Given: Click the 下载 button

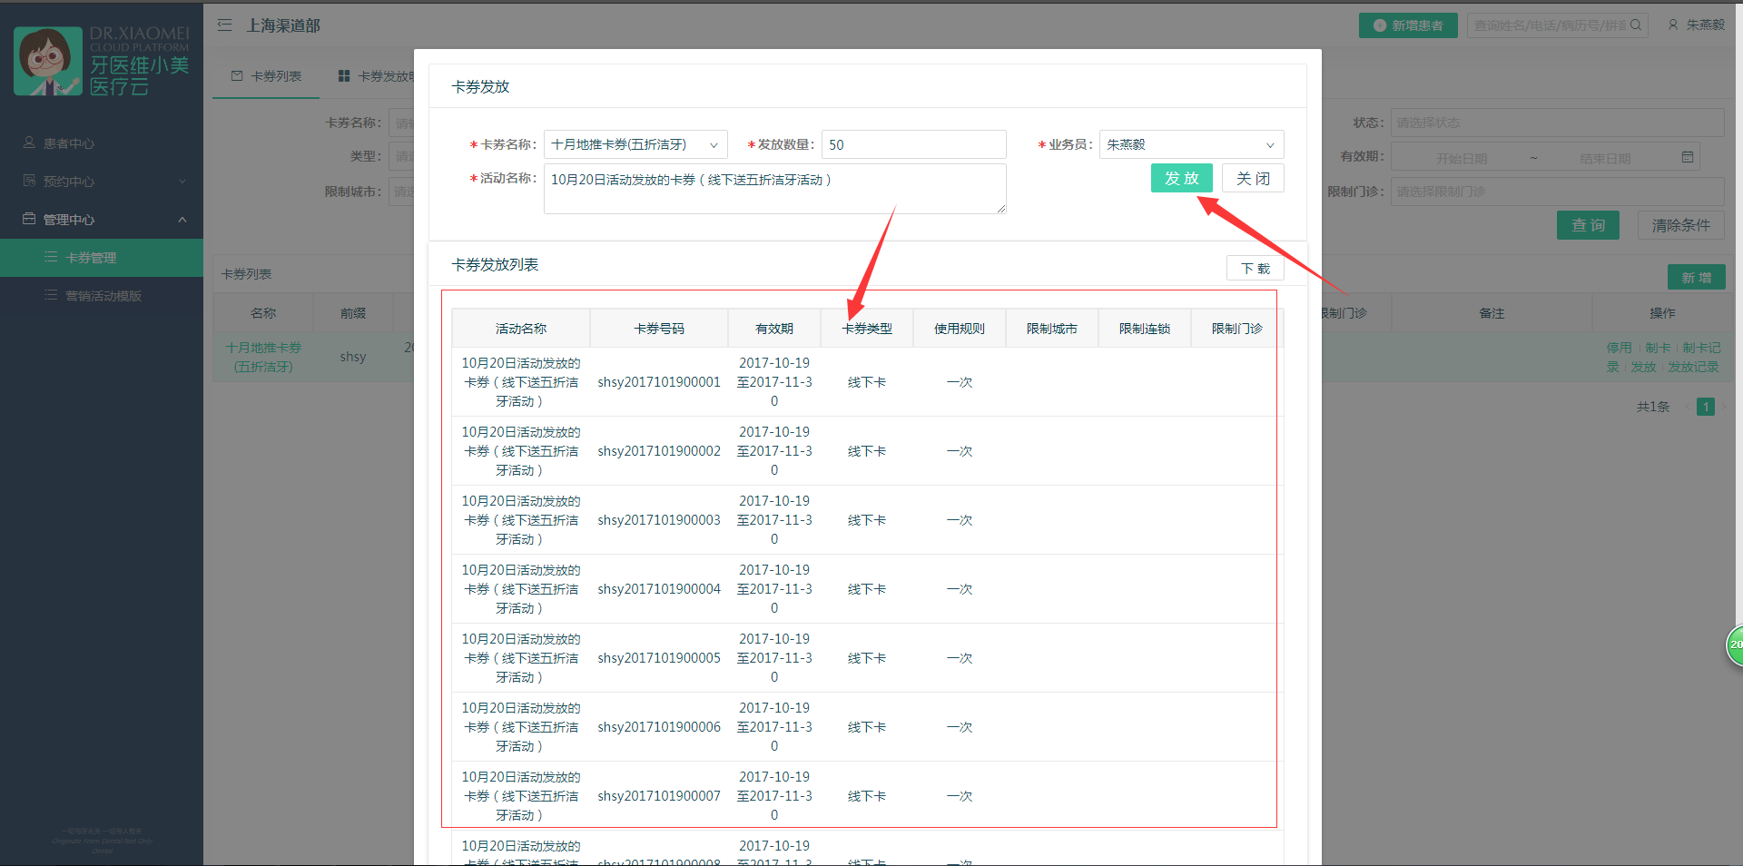Looking at the screenshot, I should 1255,269.
